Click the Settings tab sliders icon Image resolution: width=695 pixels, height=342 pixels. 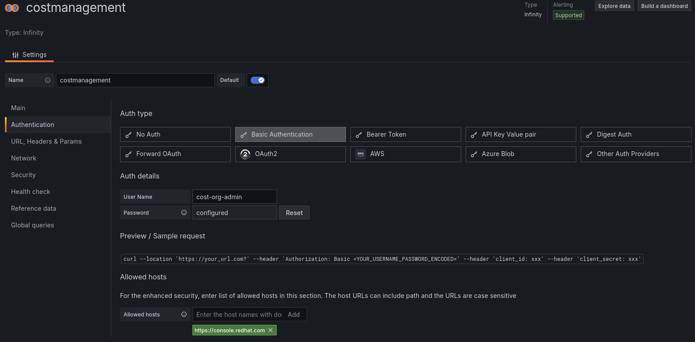pos(15,55)
